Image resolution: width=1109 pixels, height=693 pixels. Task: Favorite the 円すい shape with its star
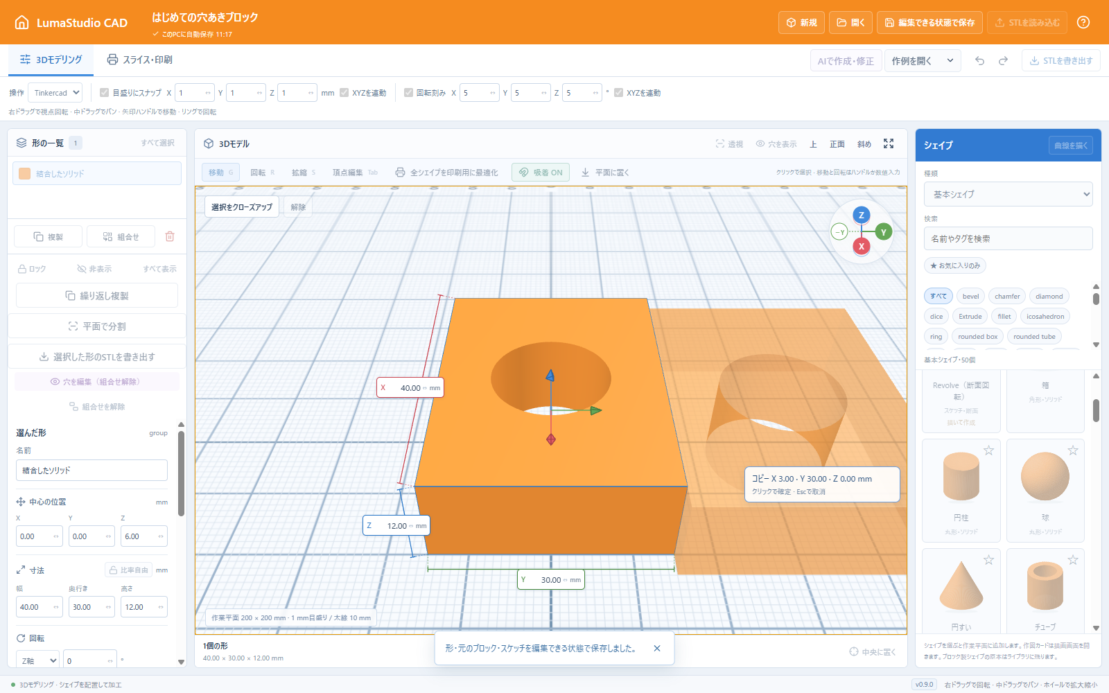click(989, 560)
